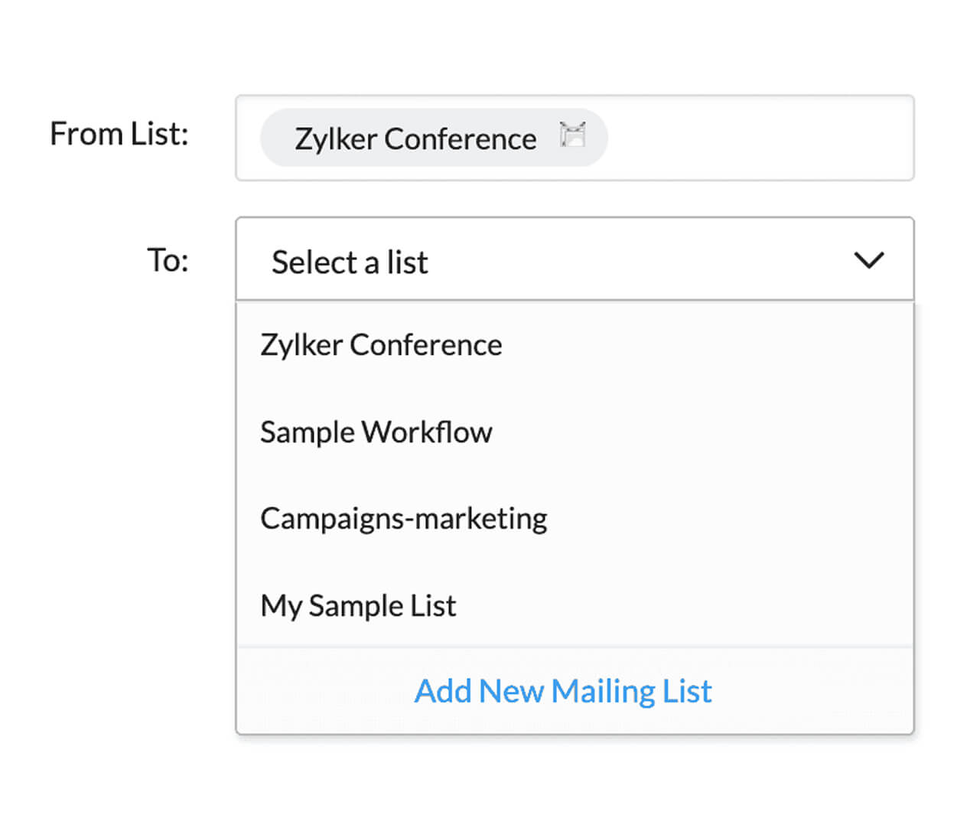Pick Campaigns-marketing from the list options

pyautogui.click(x=403, y=519)
